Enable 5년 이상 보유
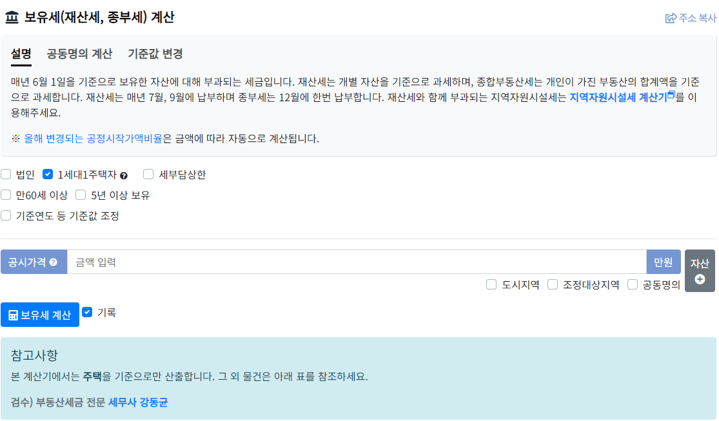Image resolution: width=719 pixels, height=421 pixels. tap(81, 195)
